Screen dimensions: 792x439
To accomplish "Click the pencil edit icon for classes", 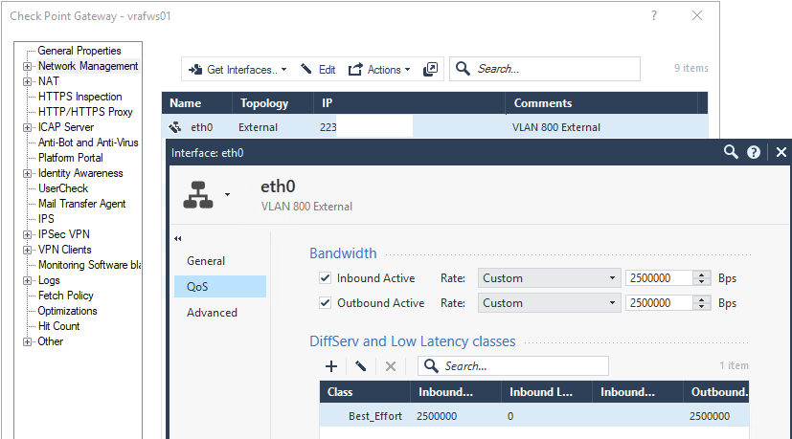I will tap(361, 365).
